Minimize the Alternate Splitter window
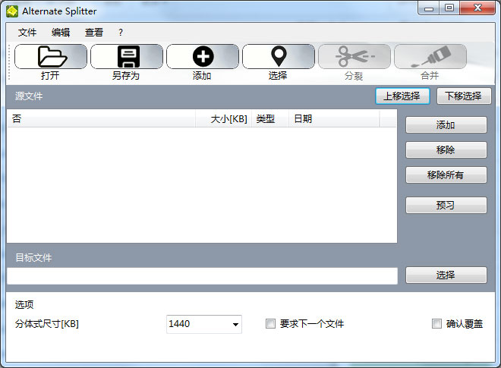501x368 pixels. [428, 8]
